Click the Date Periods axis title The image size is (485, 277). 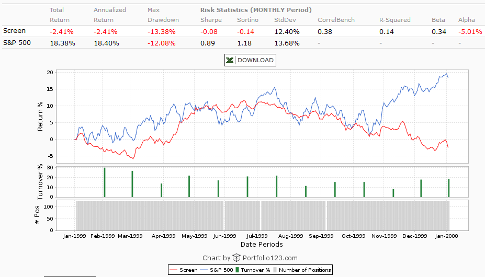tap(262, 244)
